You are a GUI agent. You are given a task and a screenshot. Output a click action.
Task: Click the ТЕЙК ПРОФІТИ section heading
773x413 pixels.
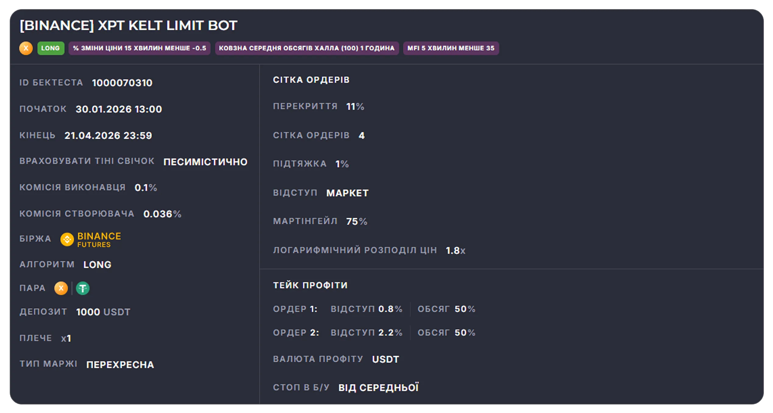pyautogui.click(x=310, y=285)
